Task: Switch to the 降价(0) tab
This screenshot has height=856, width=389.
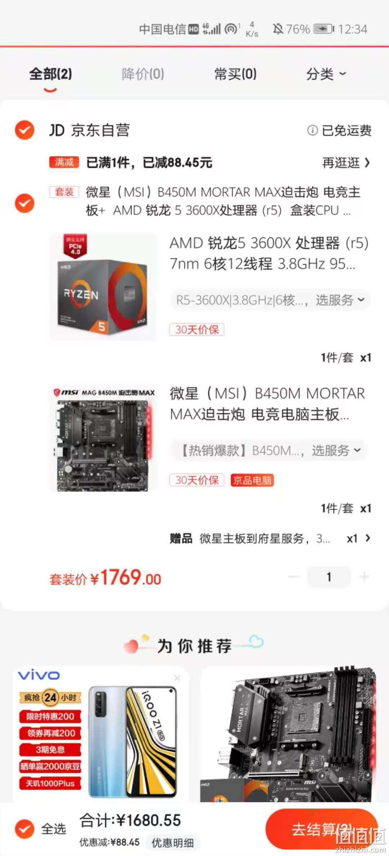Action: (143, 74)
